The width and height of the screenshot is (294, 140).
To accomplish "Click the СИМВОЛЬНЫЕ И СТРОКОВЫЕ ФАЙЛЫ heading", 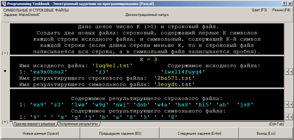I will point(36,10).
